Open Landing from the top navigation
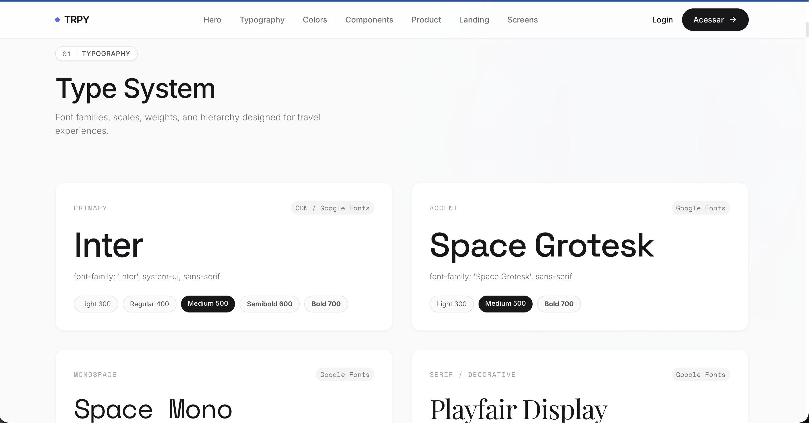809x423 pixels. click(474, 20)
